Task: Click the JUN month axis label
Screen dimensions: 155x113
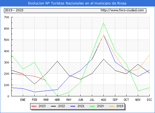Action: tap(81, 100)
